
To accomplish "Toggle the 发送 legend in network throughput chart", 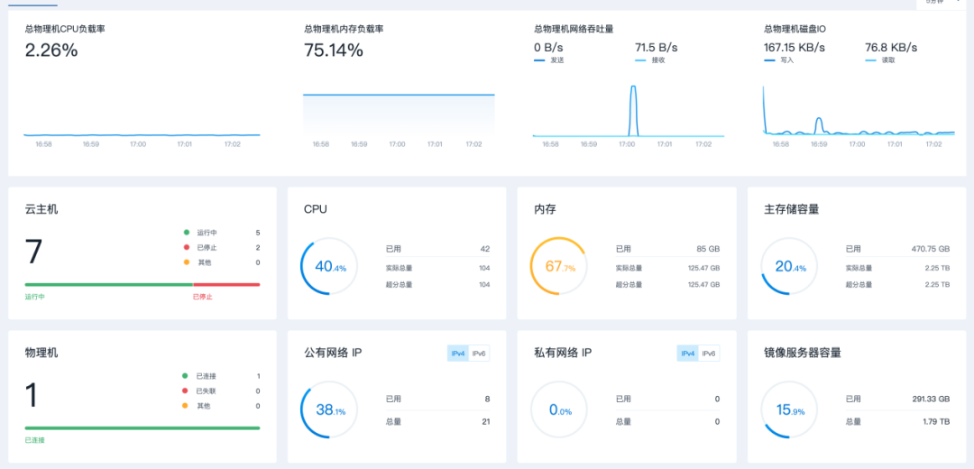I will coord(550,60).
